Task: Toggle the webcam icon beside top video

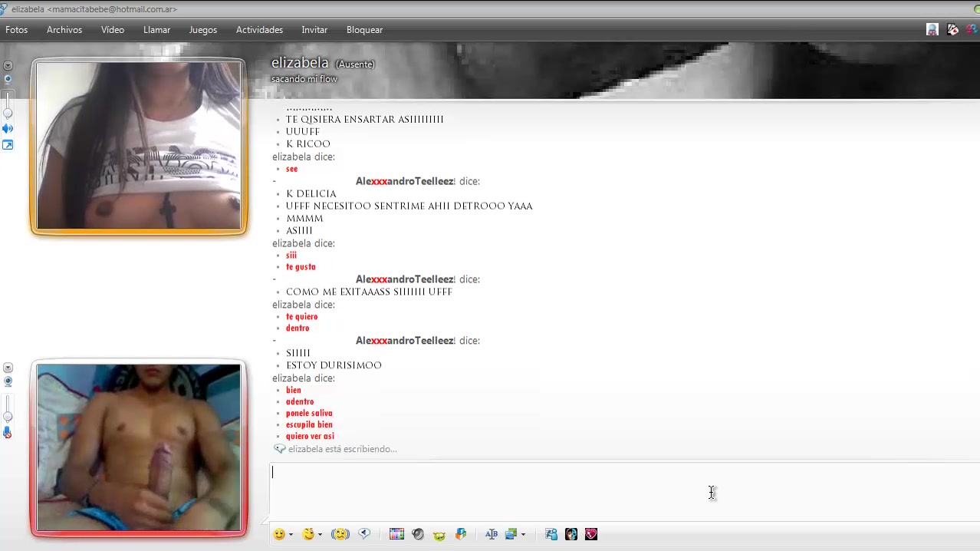Action: click(8, 79)
